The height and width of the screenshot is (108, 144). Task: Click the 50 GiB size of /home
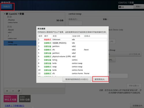pyautogui.click(x=60, y=21)
